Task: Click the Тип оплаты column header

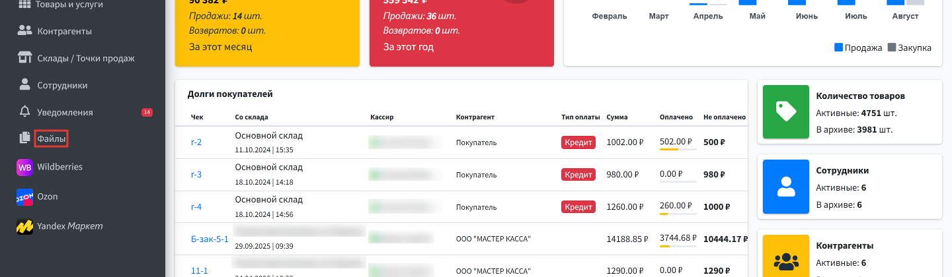Action: [x=580, y=117]
